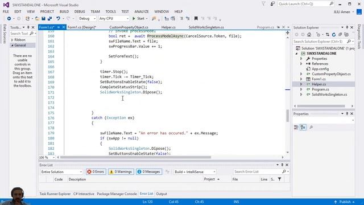This screenshot has width=364, height=205.
Task: Expand the Ribbon group in Toolbox
Action: (x=12, y=40)
